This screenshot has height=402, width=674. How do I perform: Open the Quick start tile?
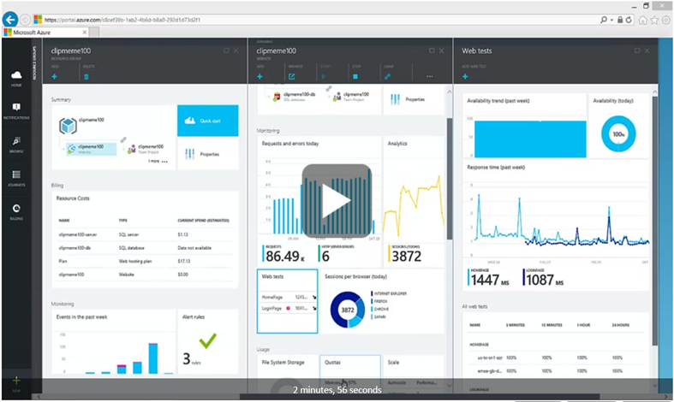click(x=207, y=121)
